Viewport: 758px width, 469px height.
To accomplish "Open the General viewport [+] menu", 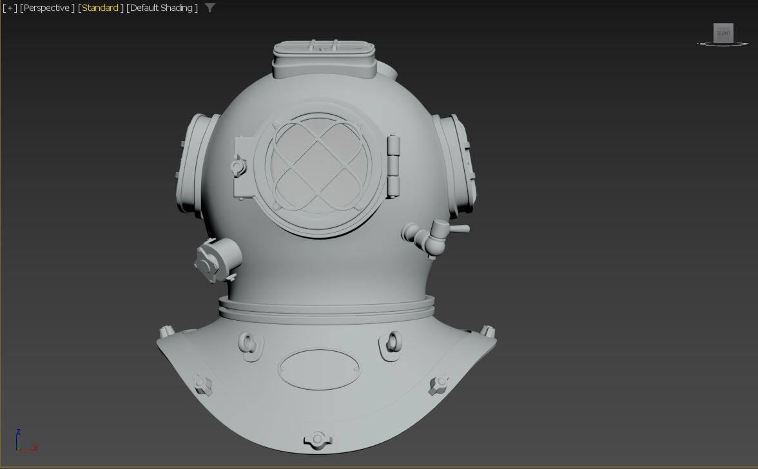I will click(10, 8).
